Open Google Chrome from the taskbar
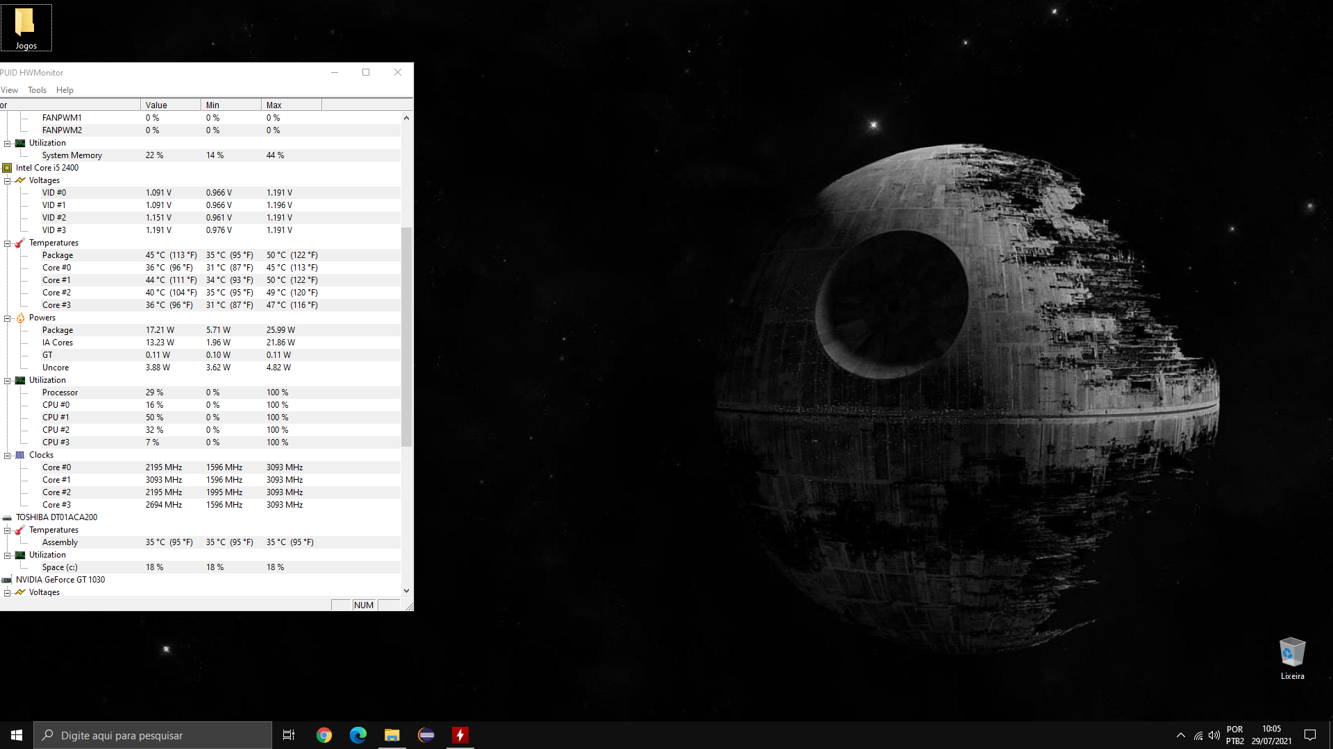The image size is (1333, 749). [x=324, y=735]
